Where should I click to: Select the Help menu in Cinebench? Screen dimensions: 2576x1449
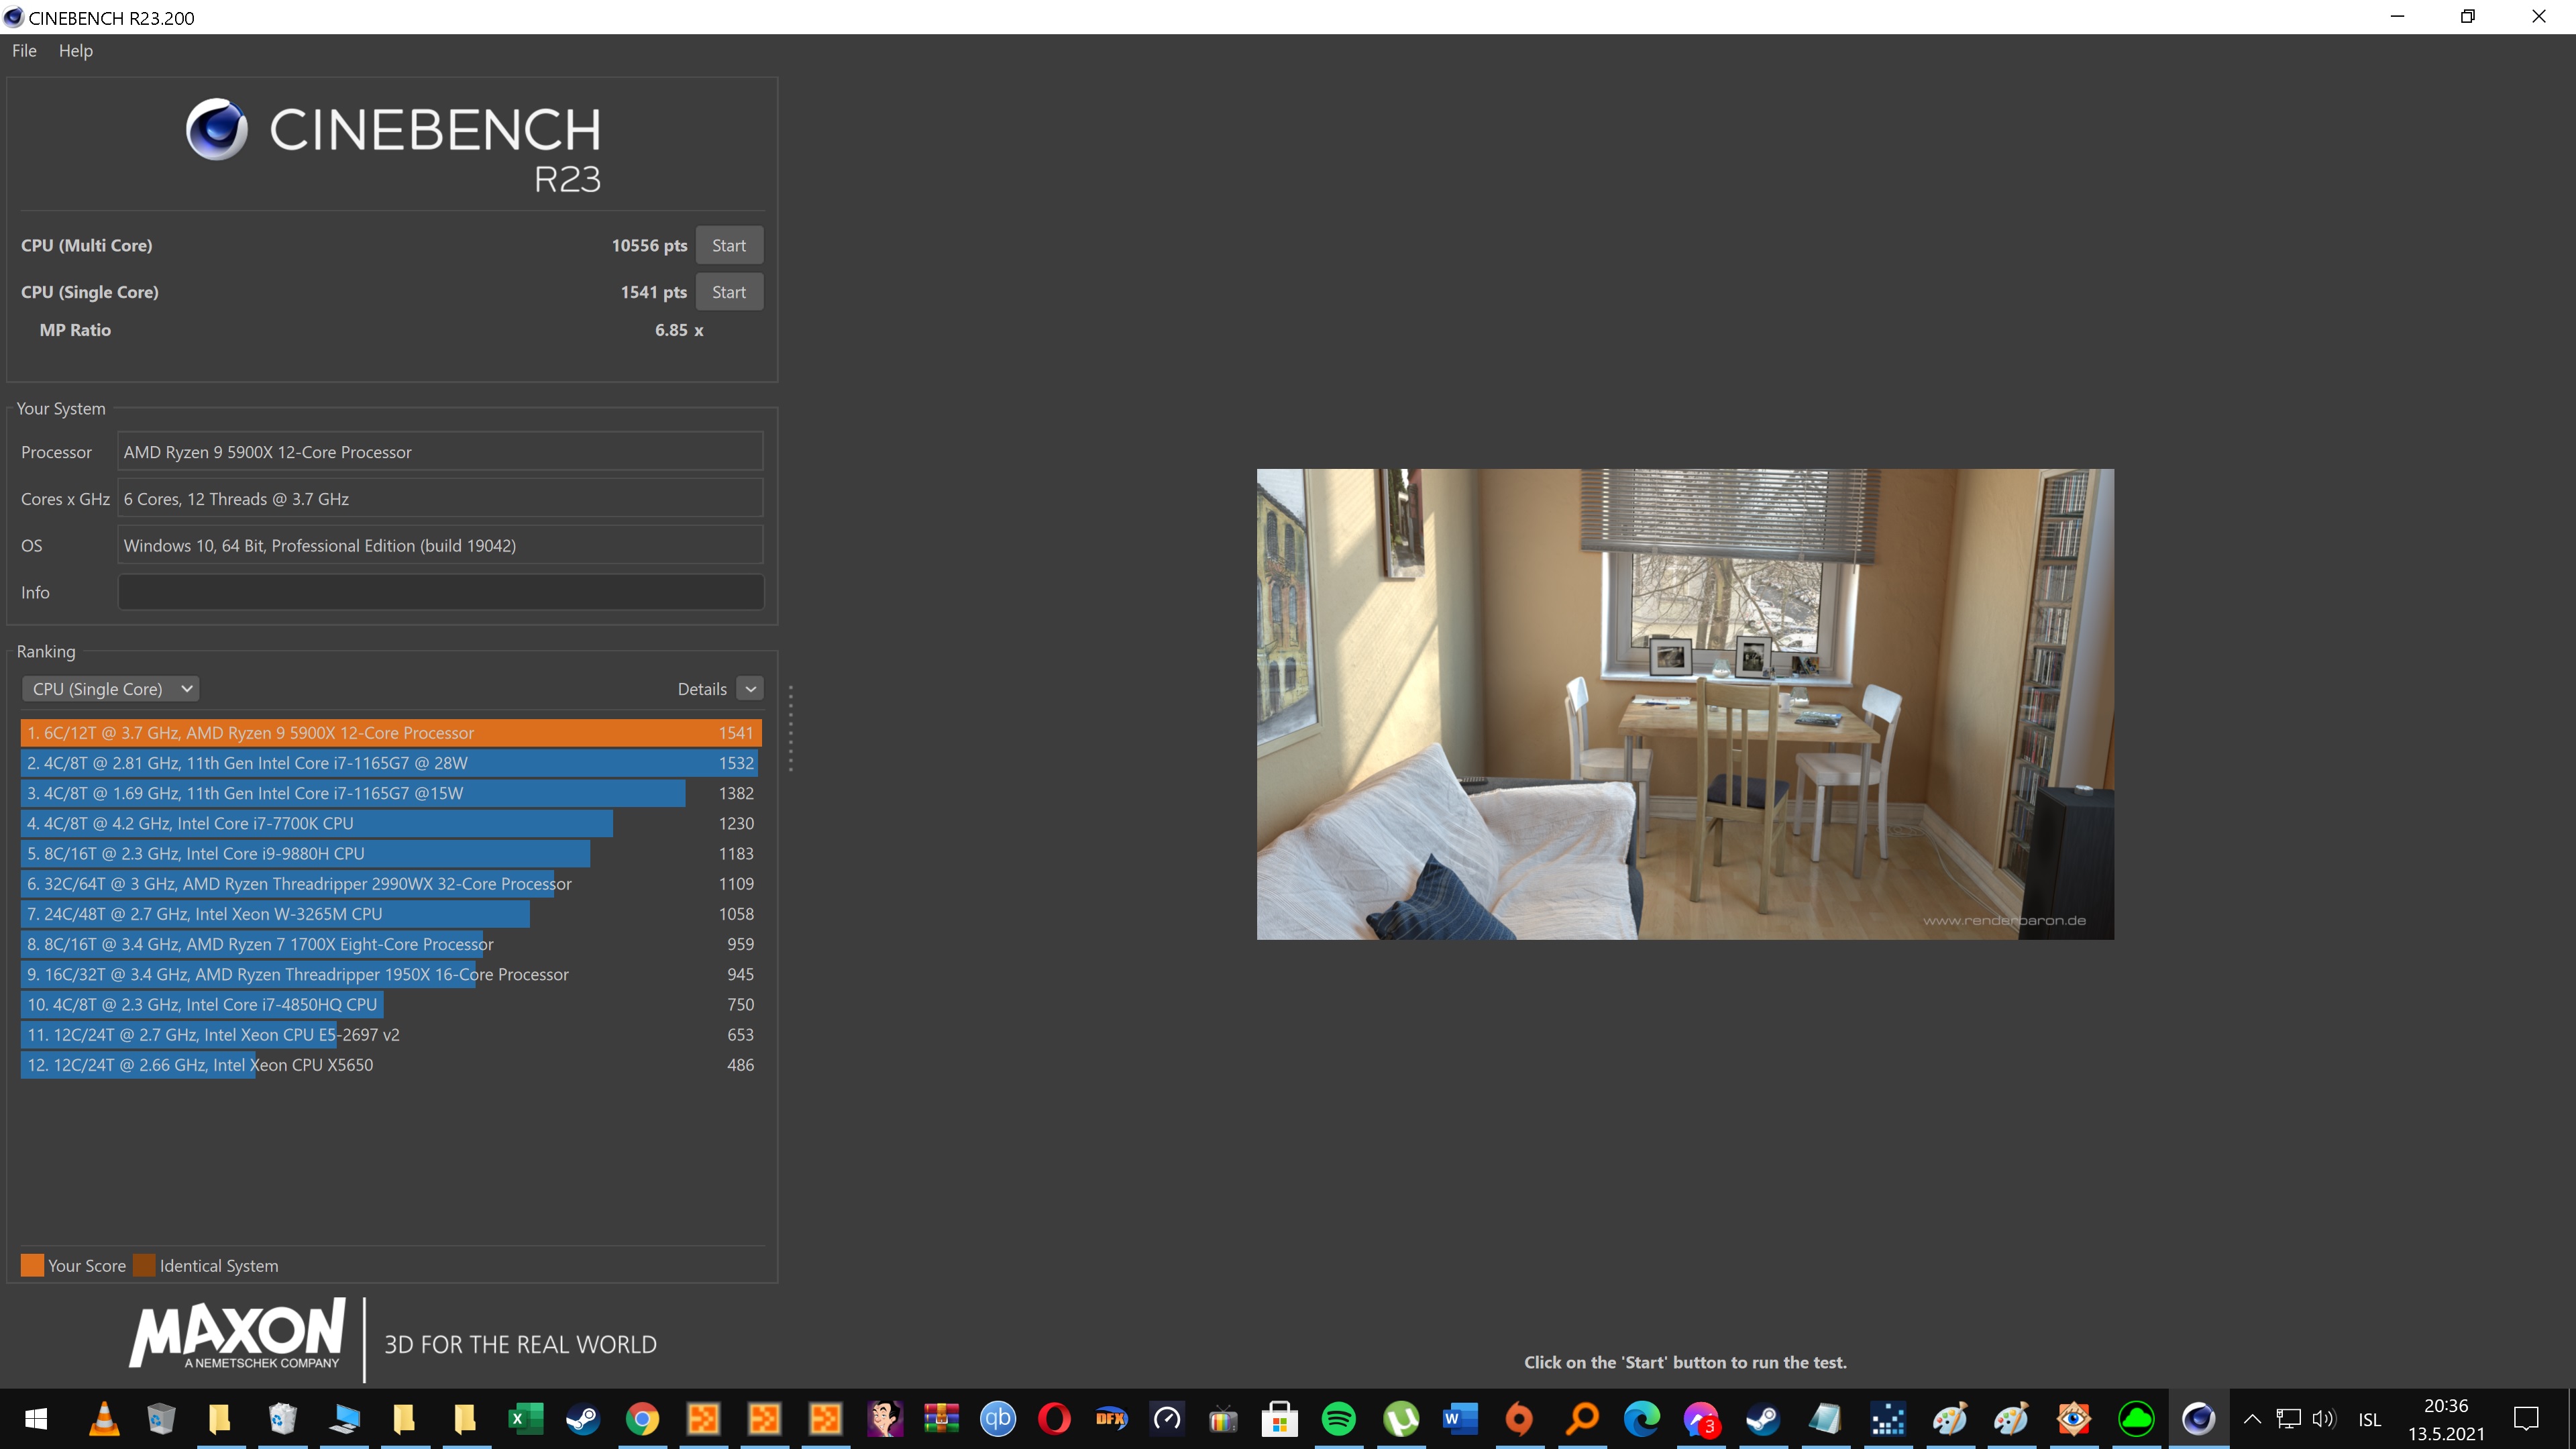coord(74,50)
